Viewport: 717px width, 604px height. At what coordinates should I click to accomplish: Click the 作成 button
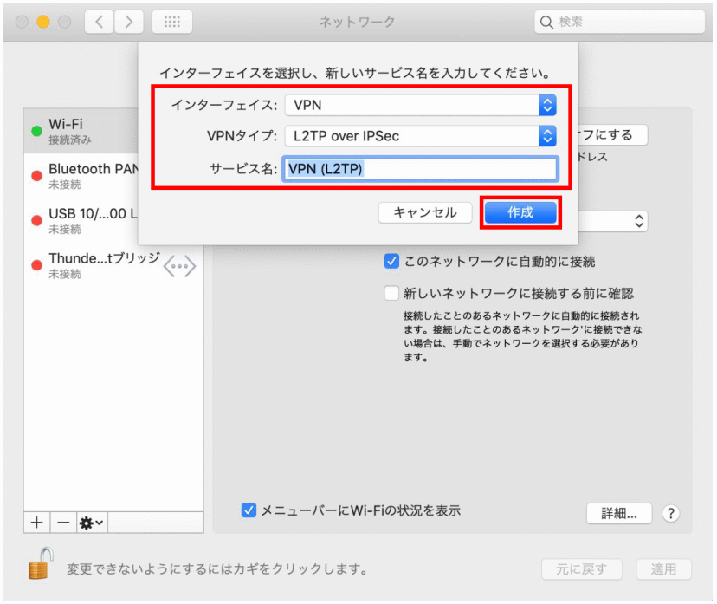click(520, 213)
